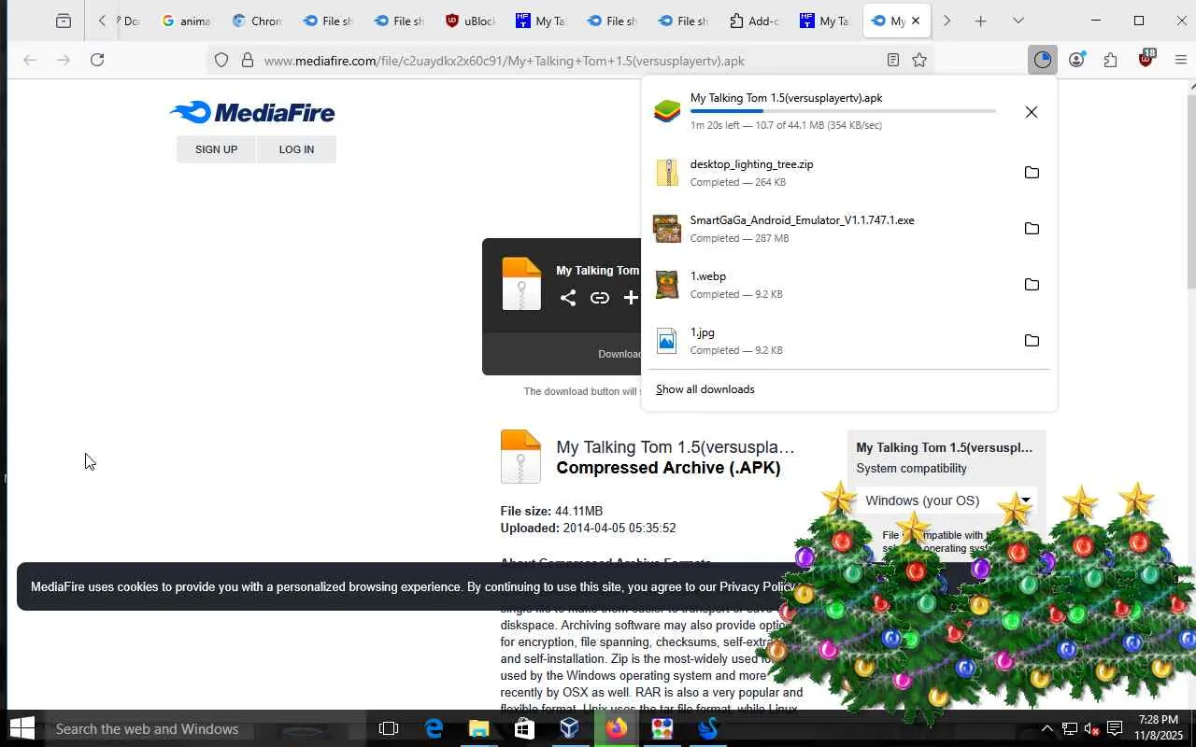The image size is (1196, 747).
Task: Click the 'Compressed Archive (.APK)' heading
Action: [668, 468]
